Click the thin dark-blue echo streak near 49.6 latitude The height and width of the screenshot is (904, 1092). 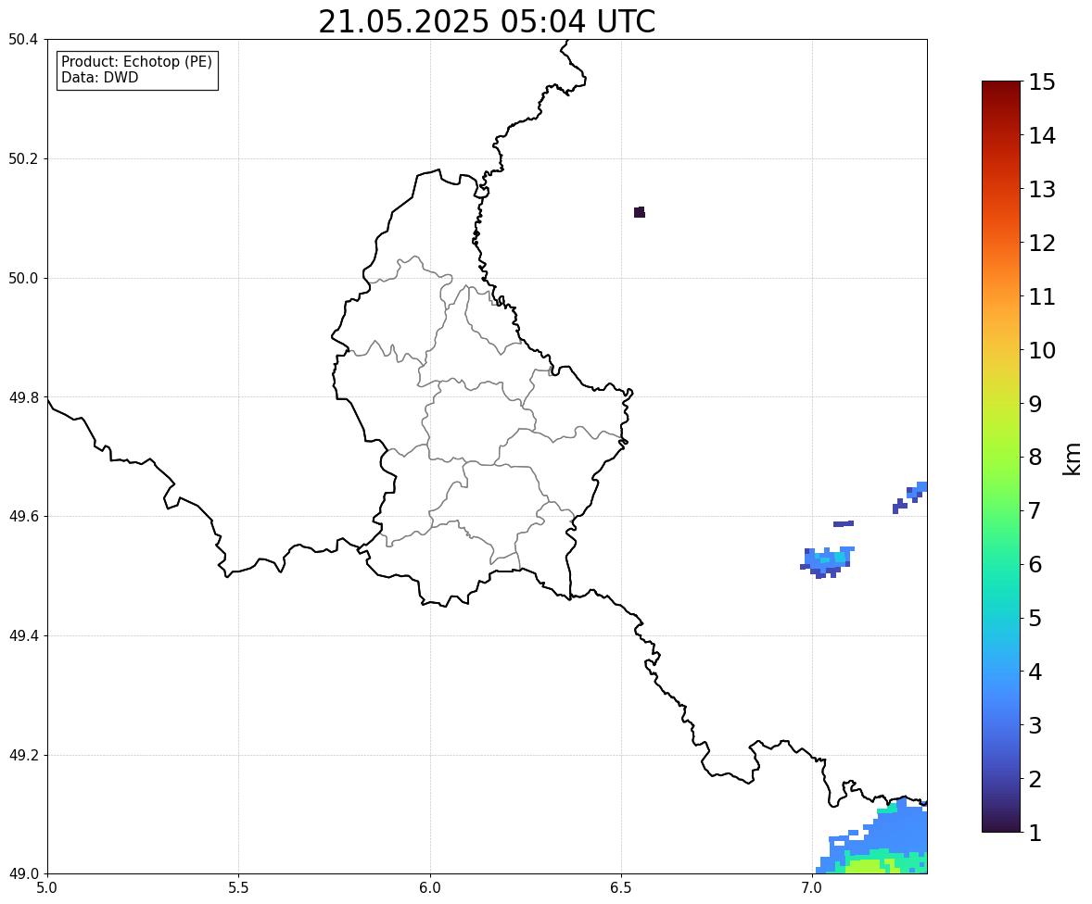[844, 523]
